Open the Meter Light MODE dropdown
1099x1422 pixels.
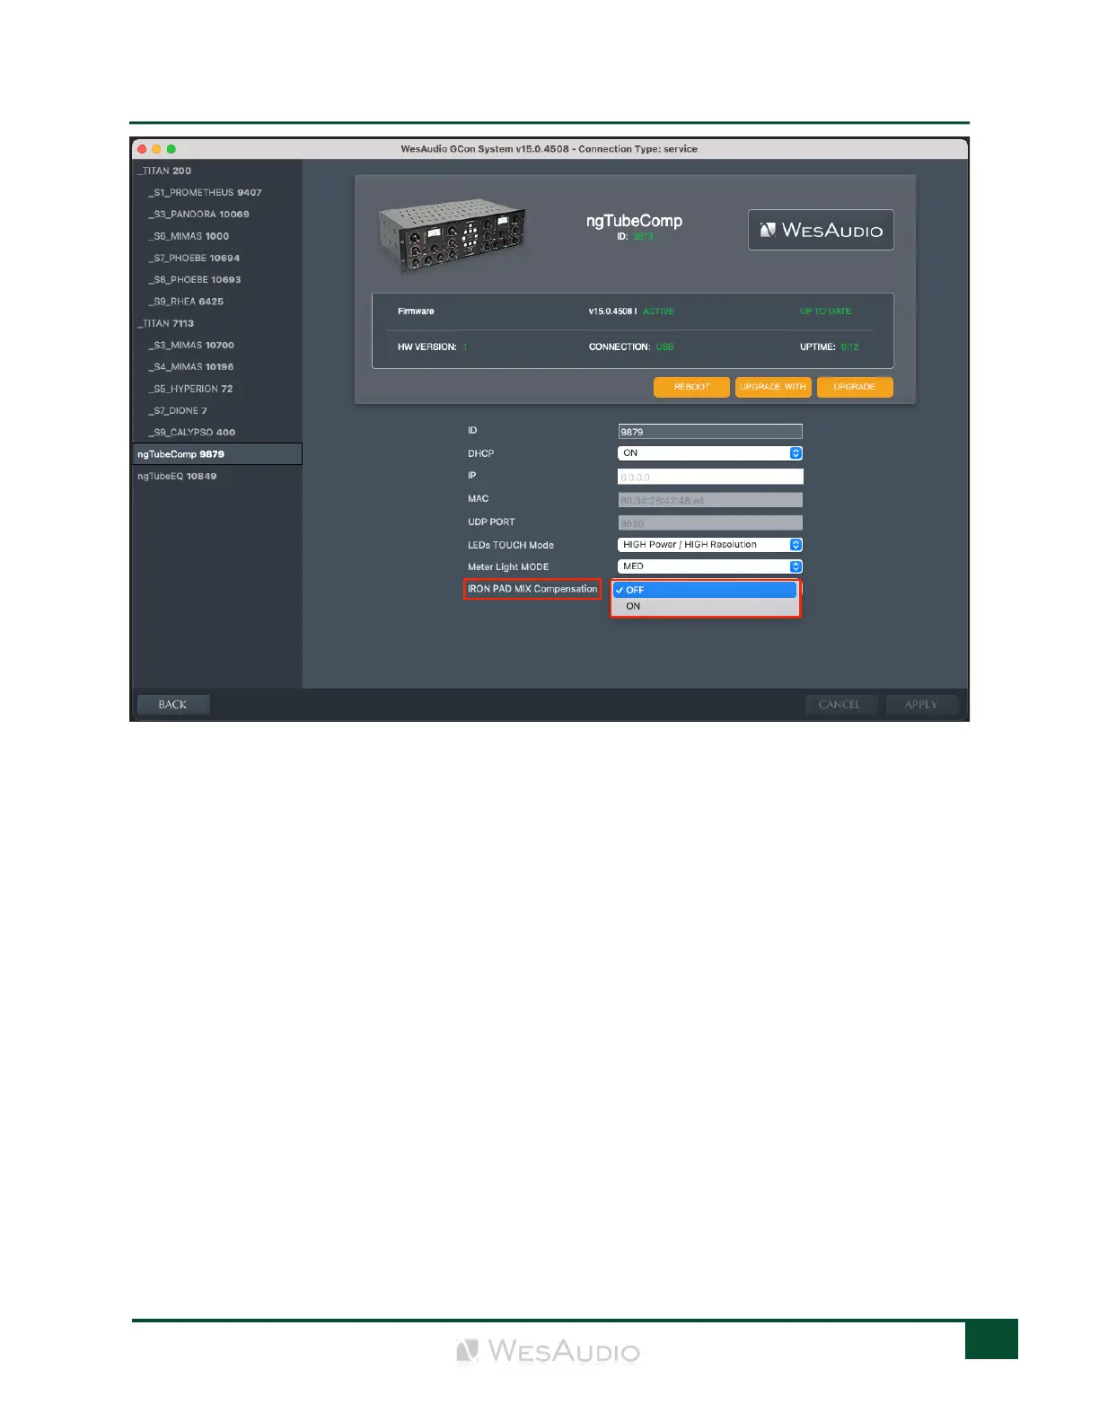(x=709, y=566)
